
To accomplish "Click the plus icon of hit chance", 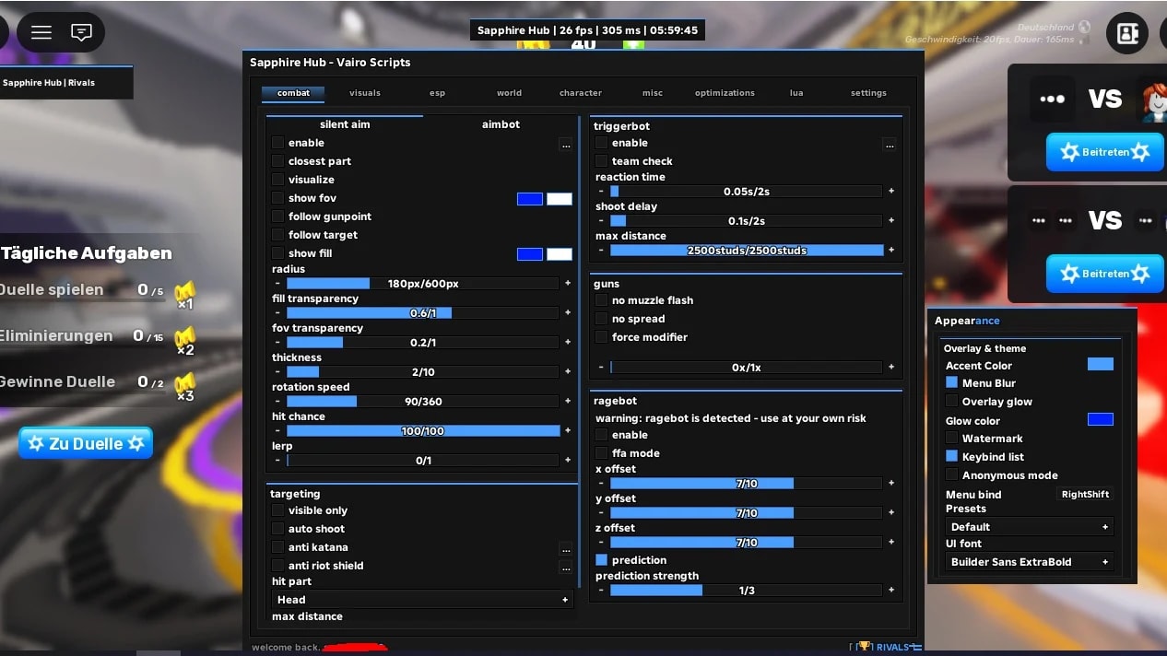I will click(x=567, y=431).
